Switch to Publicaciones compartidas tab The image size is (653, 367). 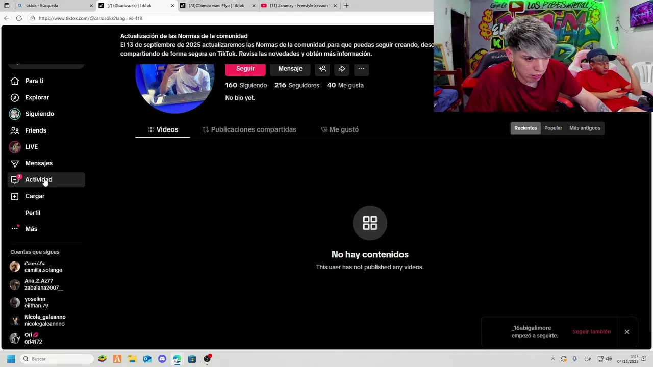coord(249,129)
